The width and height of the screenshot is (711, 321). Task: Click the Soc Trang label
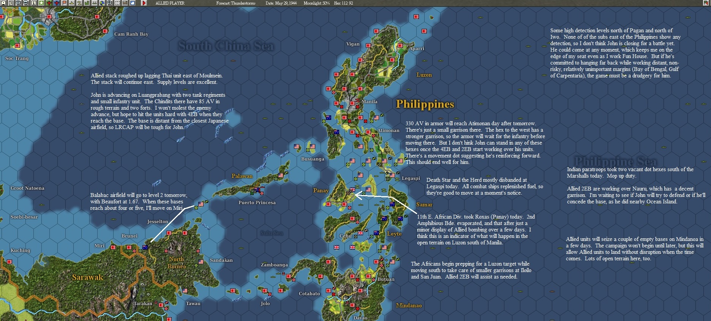pos(17,58)
